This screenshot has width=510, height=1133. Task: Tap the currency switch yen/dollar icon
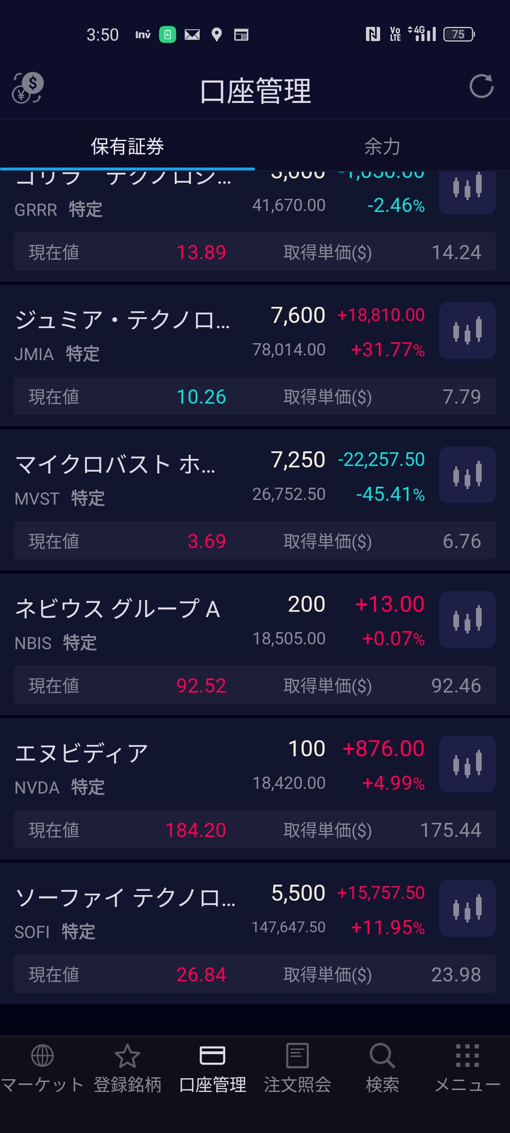28,88
